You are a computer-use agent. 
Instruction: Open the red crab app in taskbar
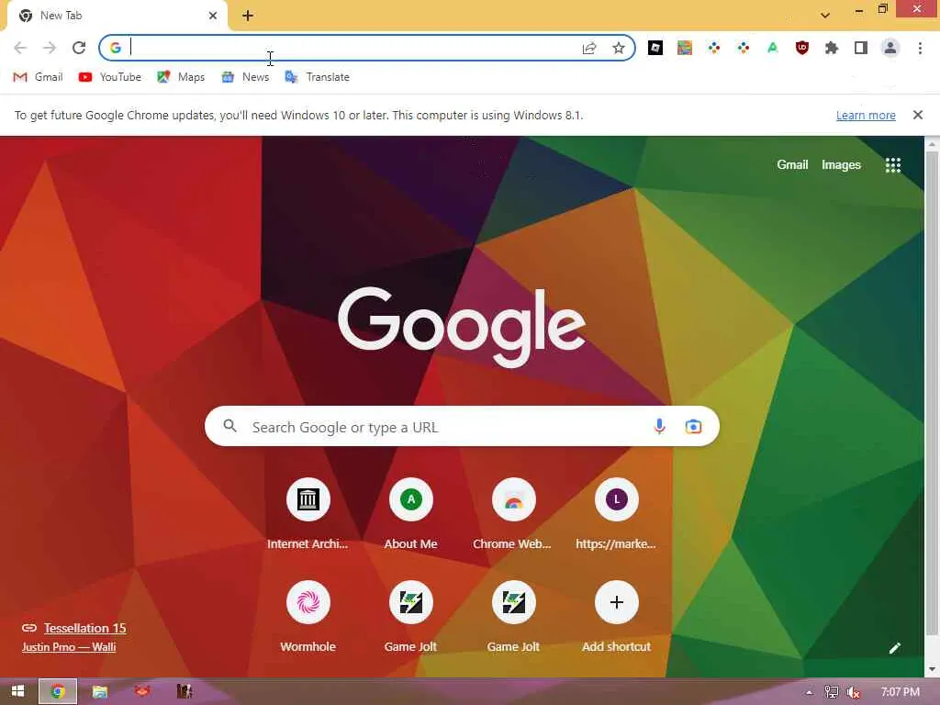tap(142, 691)
